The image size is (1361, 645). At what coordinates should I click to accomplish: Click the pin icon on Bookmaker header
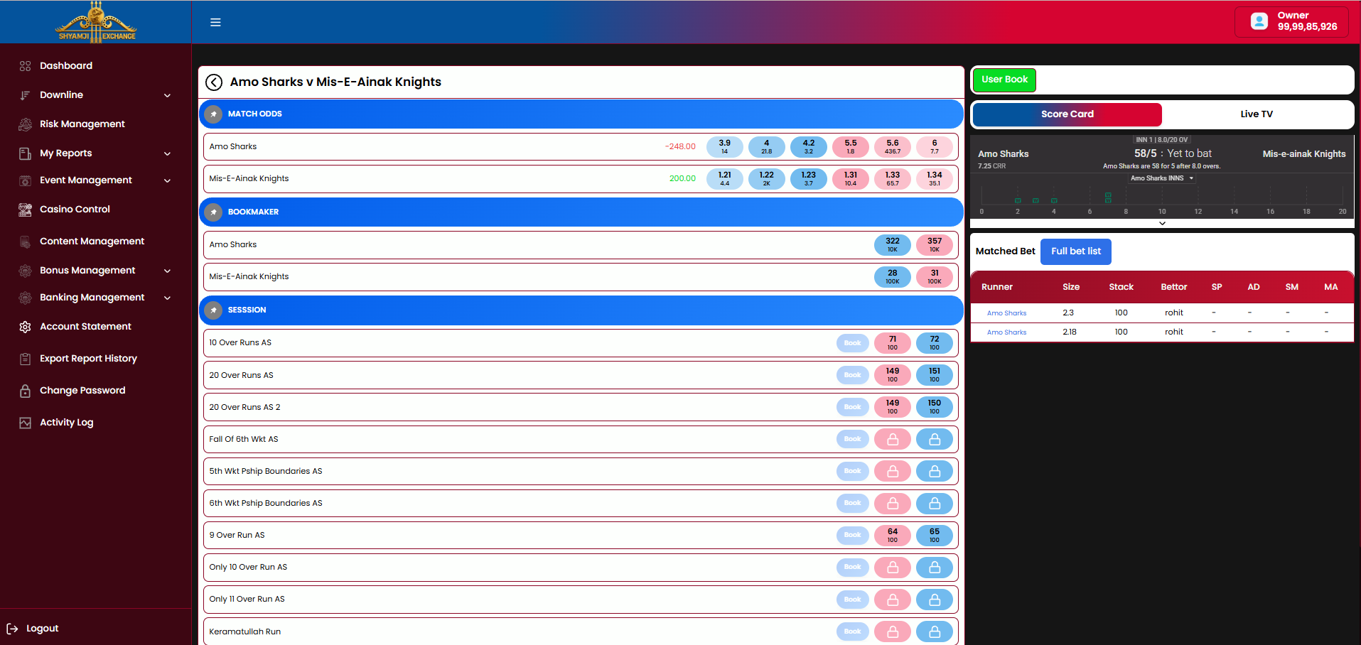[213, 212]
